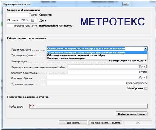
Task: Click the double-arrow button in the title bar
Action: (126, 4)
